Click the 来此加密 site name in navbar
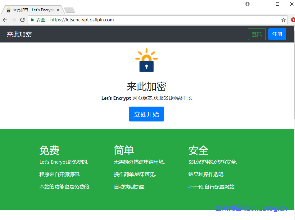This screenshot has height=220, width=295. pos(19,34)
